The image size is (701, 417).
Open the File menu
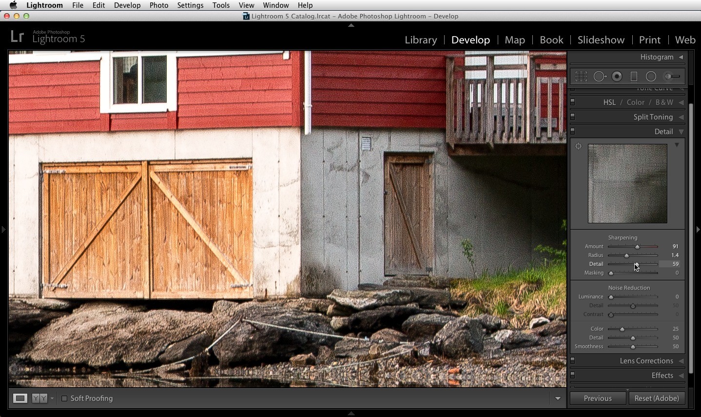click(x=78, y=5)
